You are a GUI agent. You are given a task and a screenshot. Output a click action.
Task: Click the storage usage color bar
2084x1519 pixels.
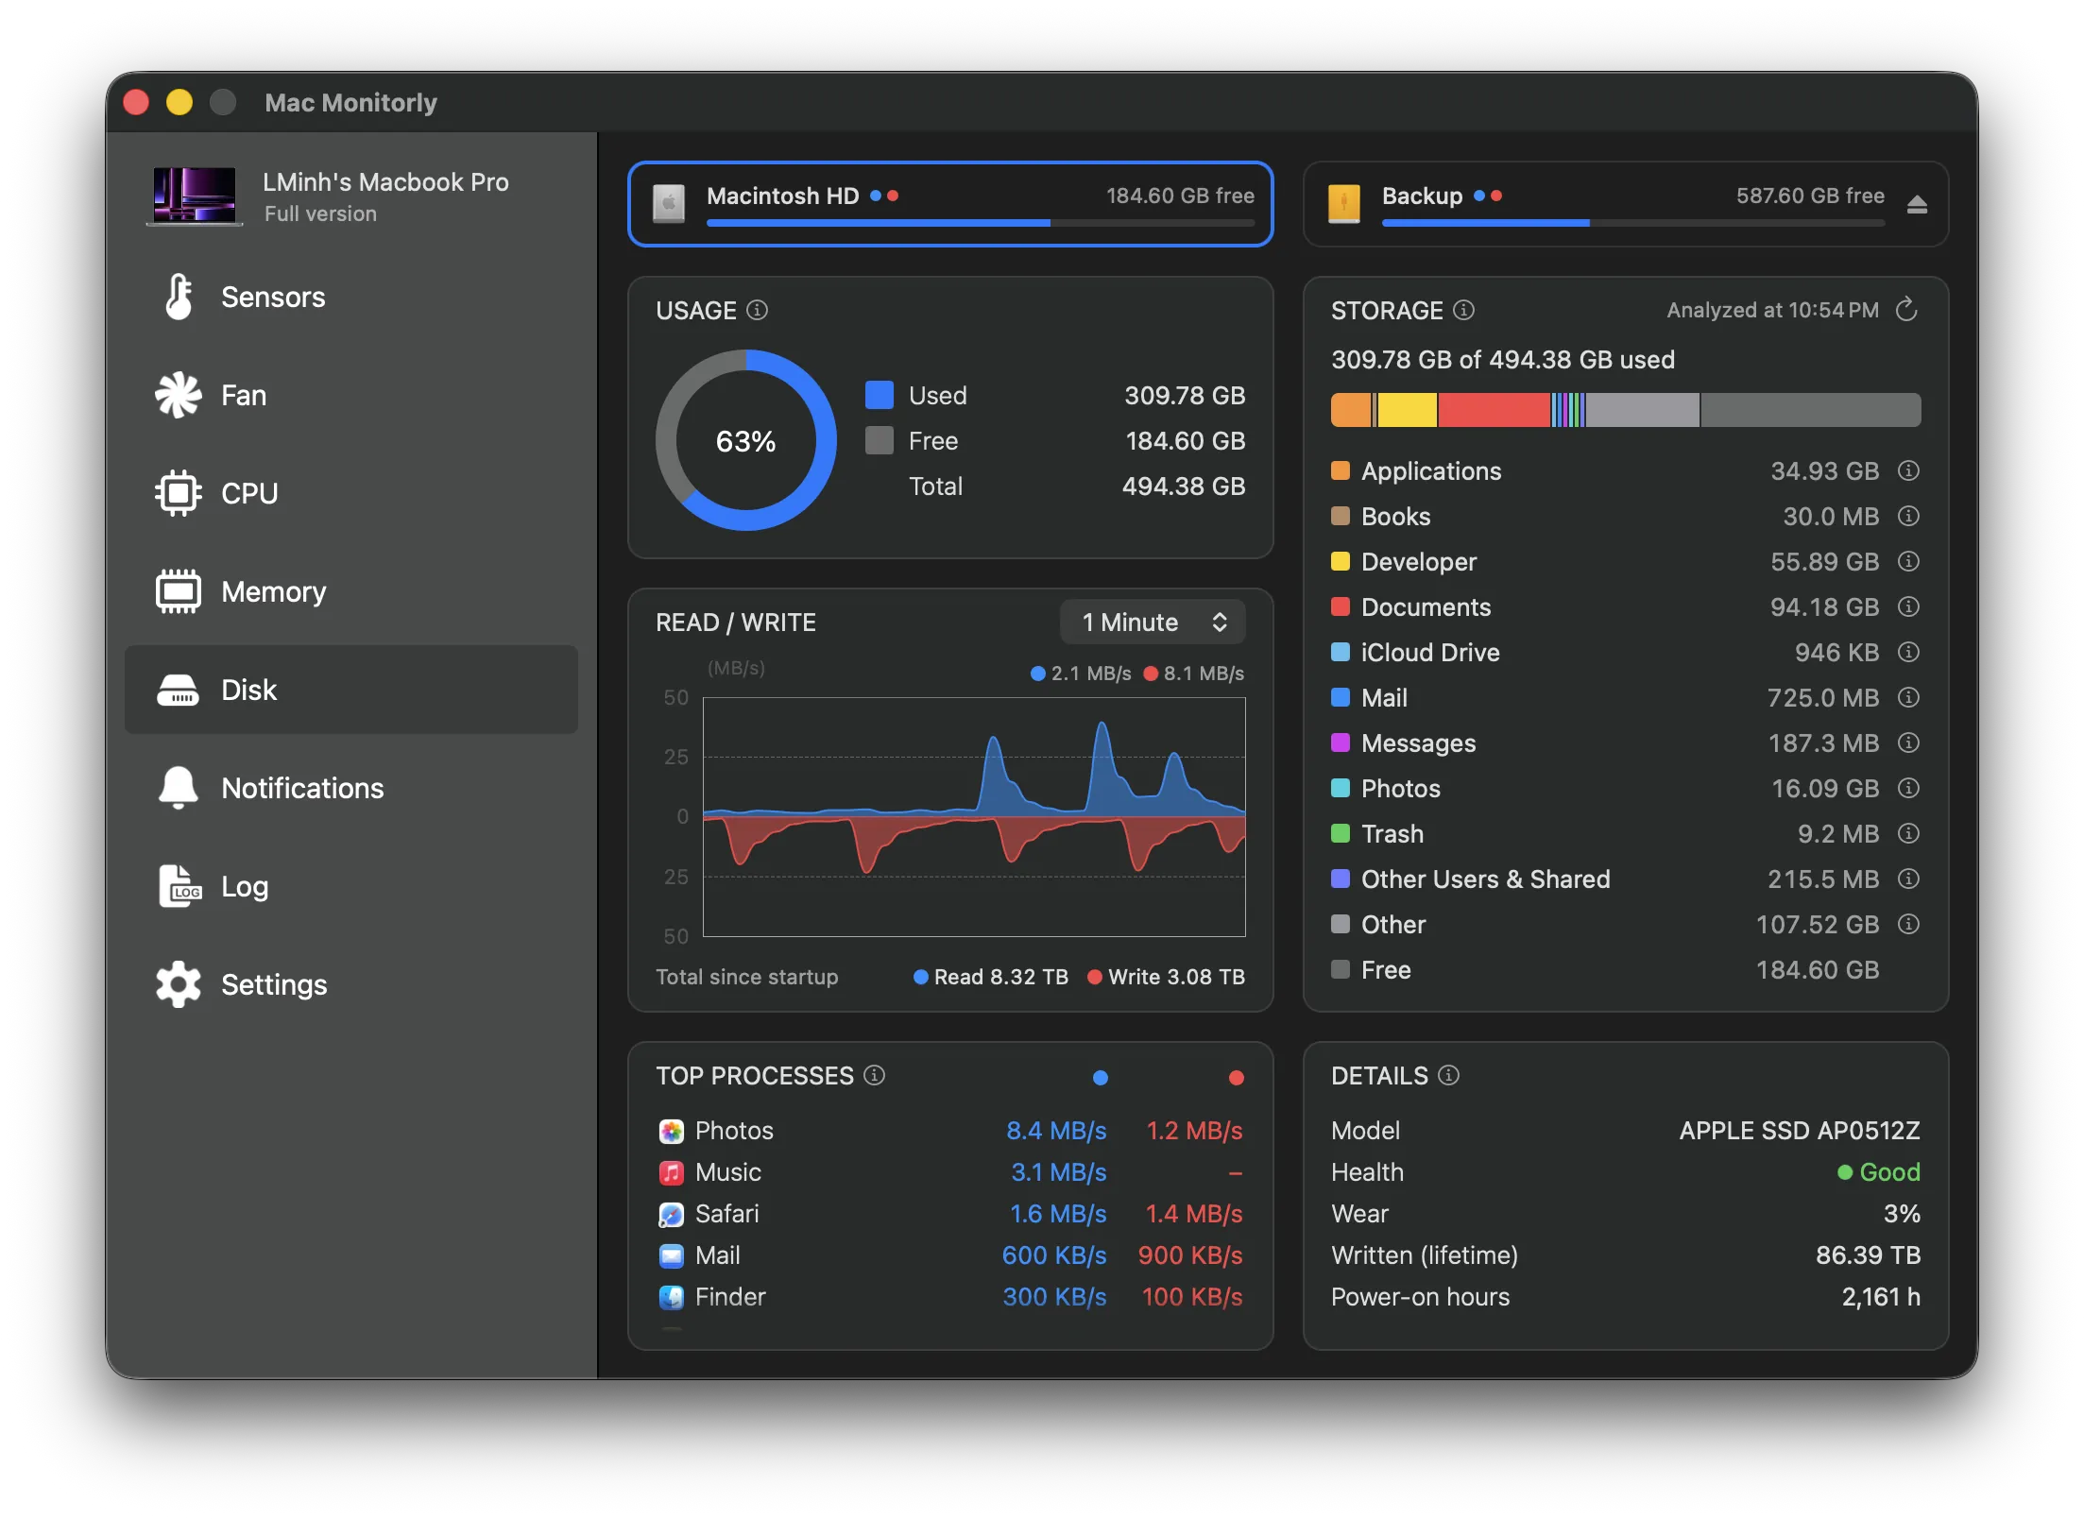coord(1625,410)
